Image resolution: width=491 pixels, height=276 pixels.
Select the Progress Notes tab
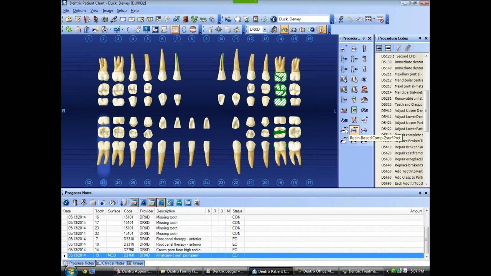(79, 263)
